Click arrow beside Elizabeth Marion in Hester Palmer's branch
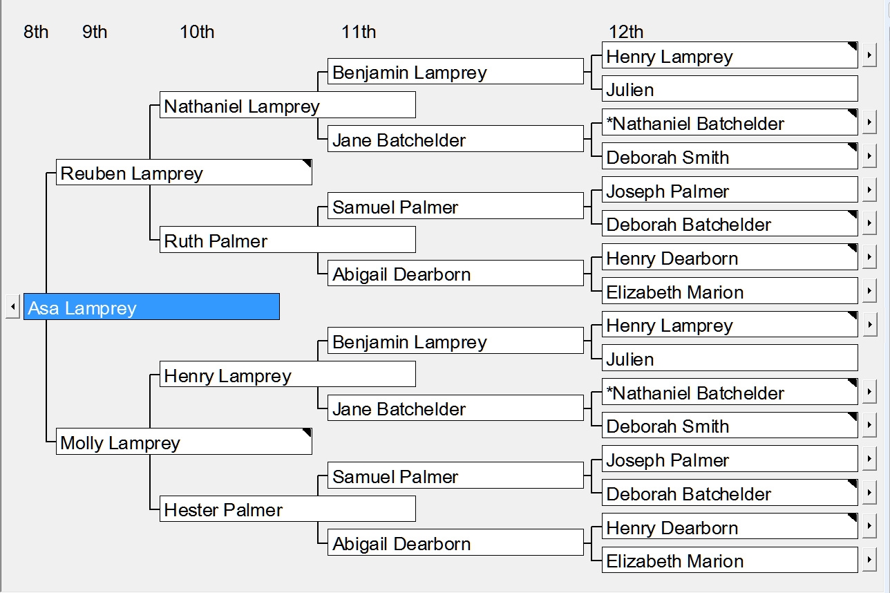The image size is (890, 593). [869, 560]
